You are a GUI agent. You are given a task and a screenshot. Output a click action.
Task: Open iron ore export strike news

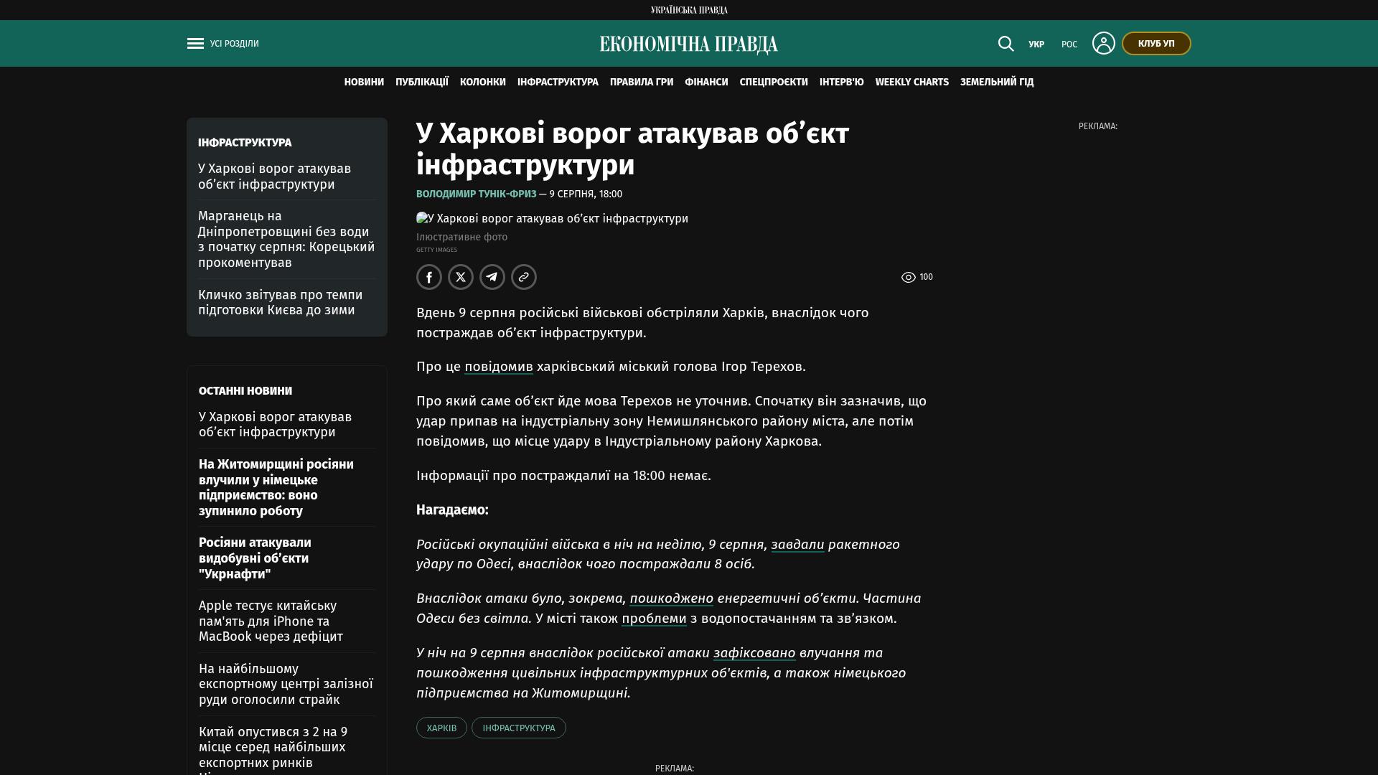pos(286,685)
